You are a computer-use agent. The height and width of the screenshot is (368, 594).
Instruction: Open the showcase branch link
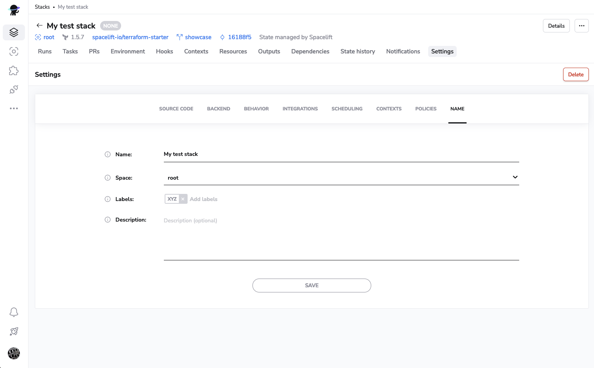coord(198,37)
